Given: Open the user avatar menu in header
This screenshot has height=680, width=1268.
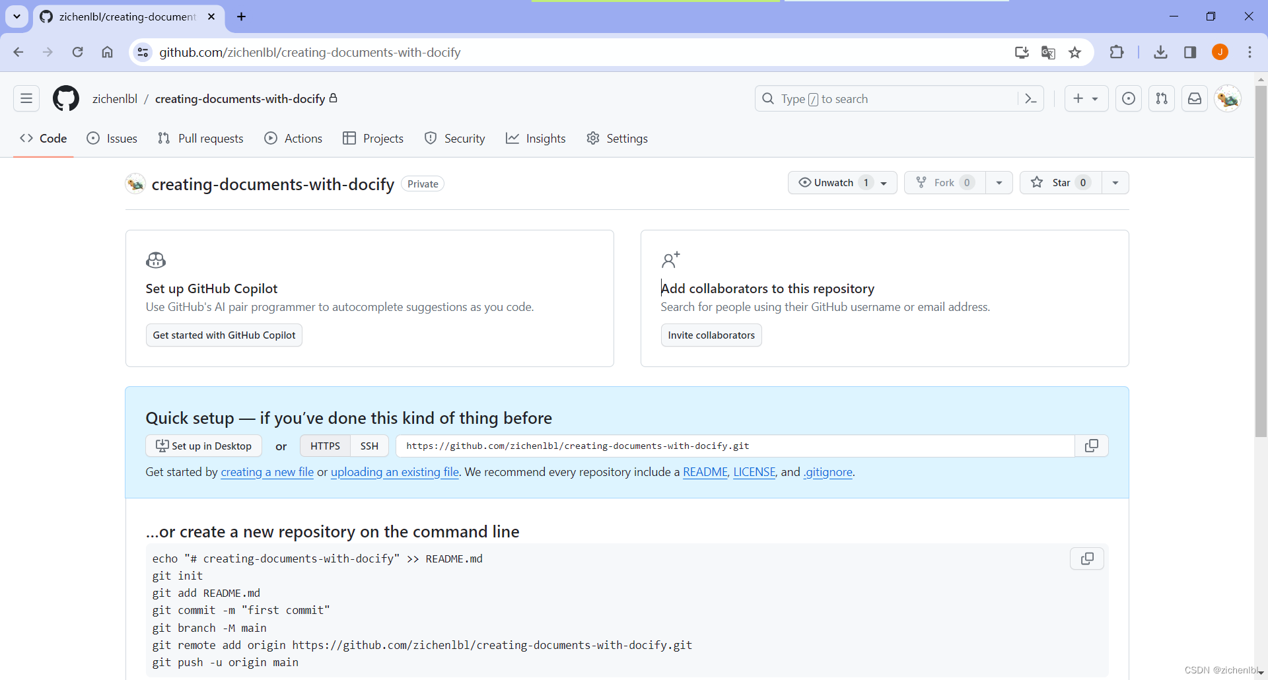Looking at the screenshot, I should pos(1228,99).
